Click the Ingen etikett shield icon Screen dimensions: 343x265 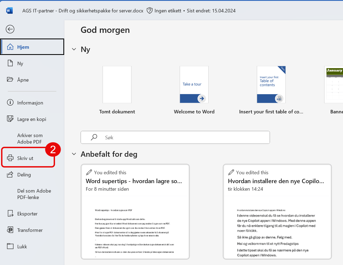pyautogui.click(x=150, y=11)
